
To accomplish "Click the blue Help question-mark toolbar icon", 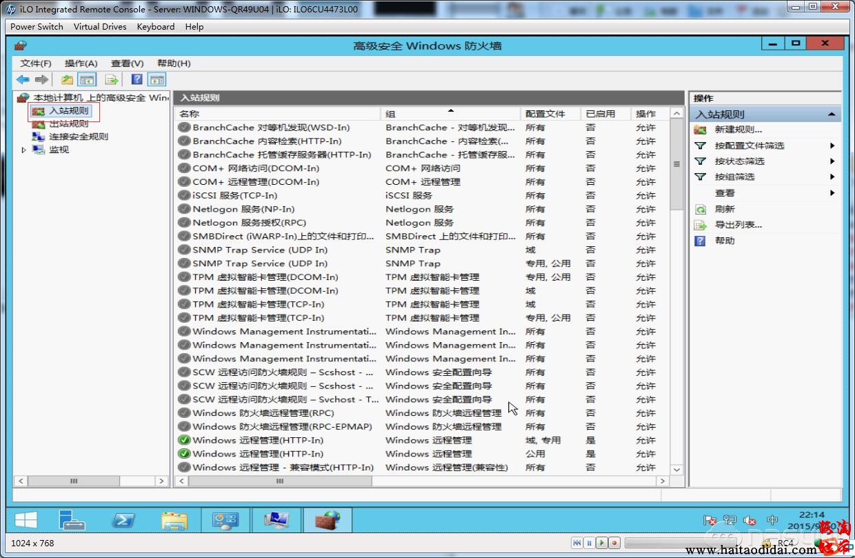I will (137, 79).
